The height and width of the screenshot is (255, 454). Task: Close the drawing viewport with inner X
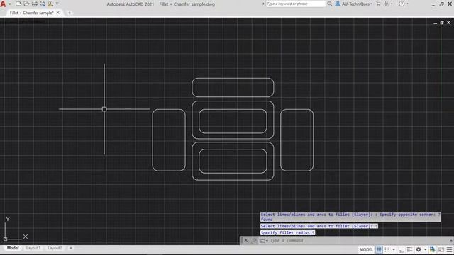448,23
